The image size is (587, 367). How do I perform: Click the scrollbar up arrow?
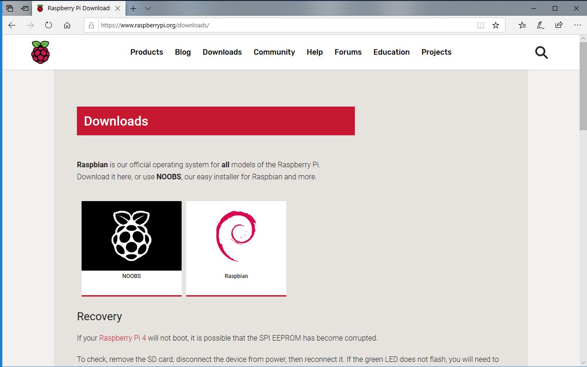coord(583,38)
